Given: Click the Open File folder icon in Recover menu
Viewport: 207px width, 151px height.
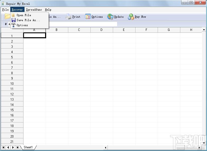Looking at the screenshot, I should pos(13,15).
